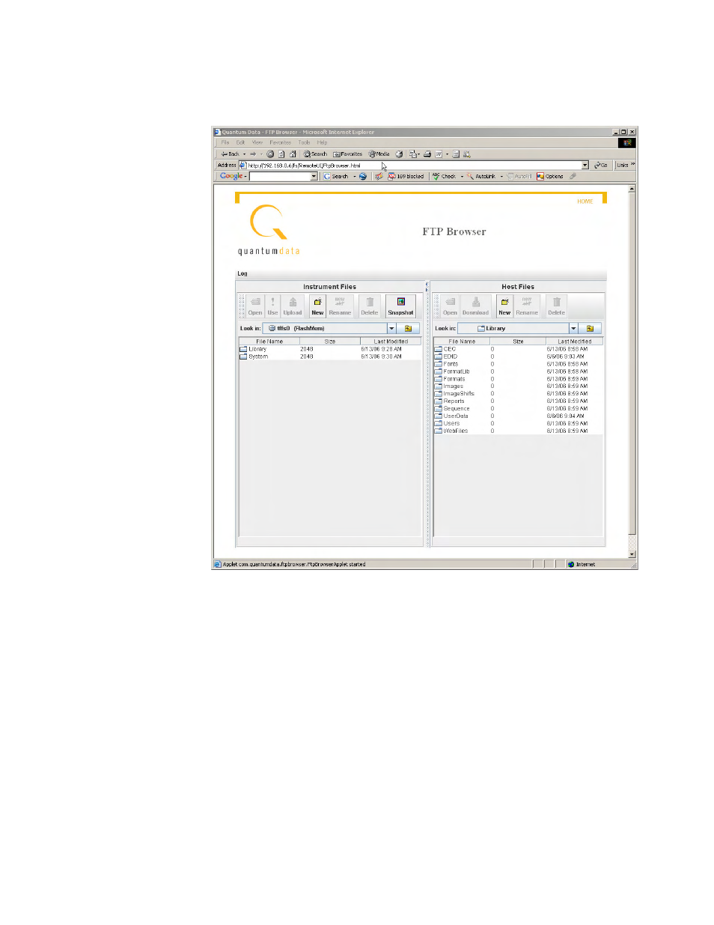
Task: Click in the address URL field
Action: (x=413, y=166)
